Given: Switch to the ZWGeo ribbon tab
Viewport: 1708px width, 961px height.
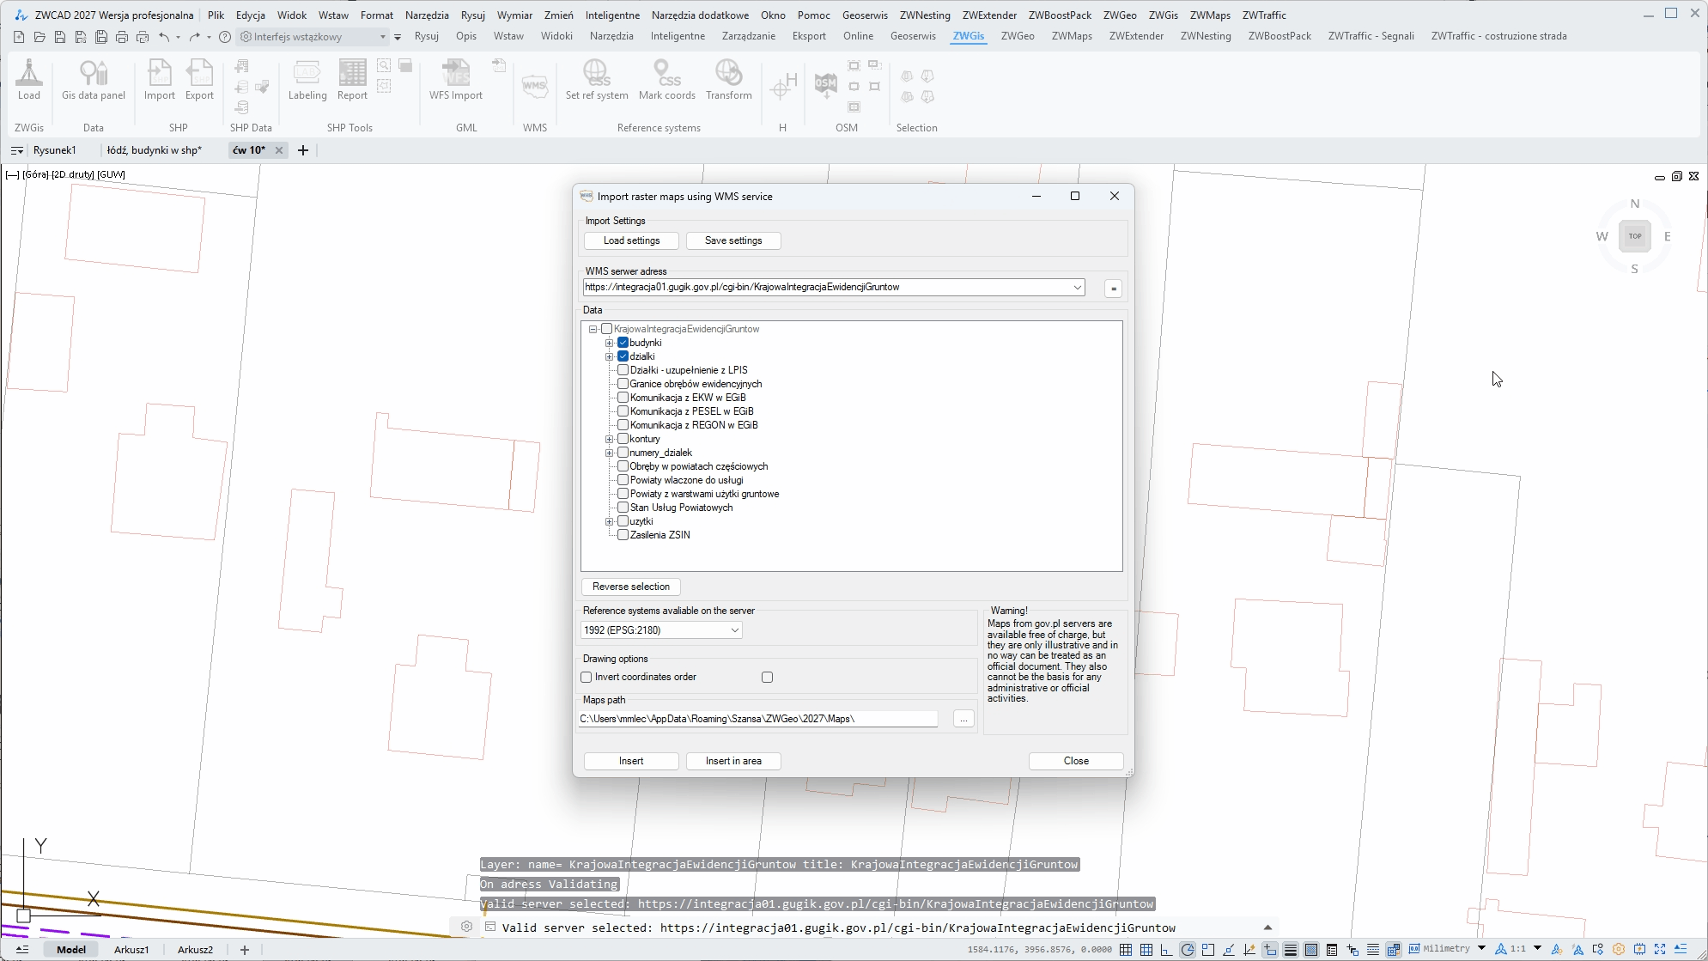Looking at the screenshot, I should pyautogui.click(x=1018, y=36).
